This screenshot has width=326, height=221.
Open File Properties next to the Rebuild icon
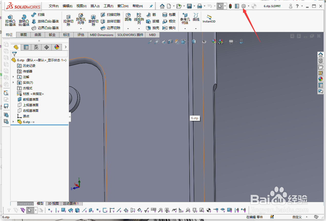pos(237,6)
